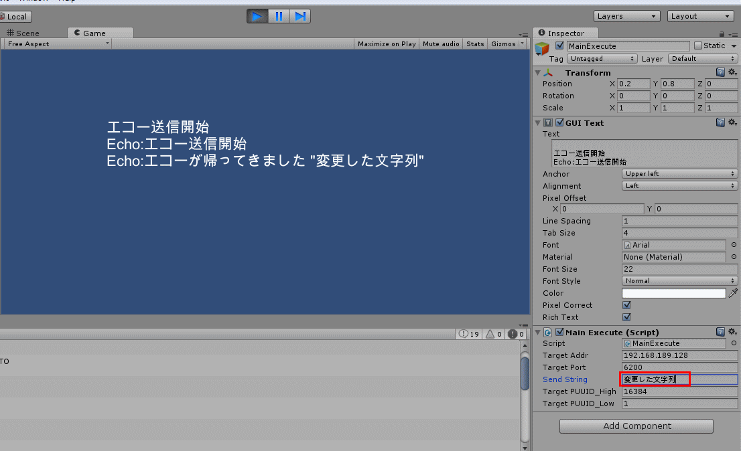The image size is (741, 451).
Task: Click the Pause button
Action: coord(279,16)
